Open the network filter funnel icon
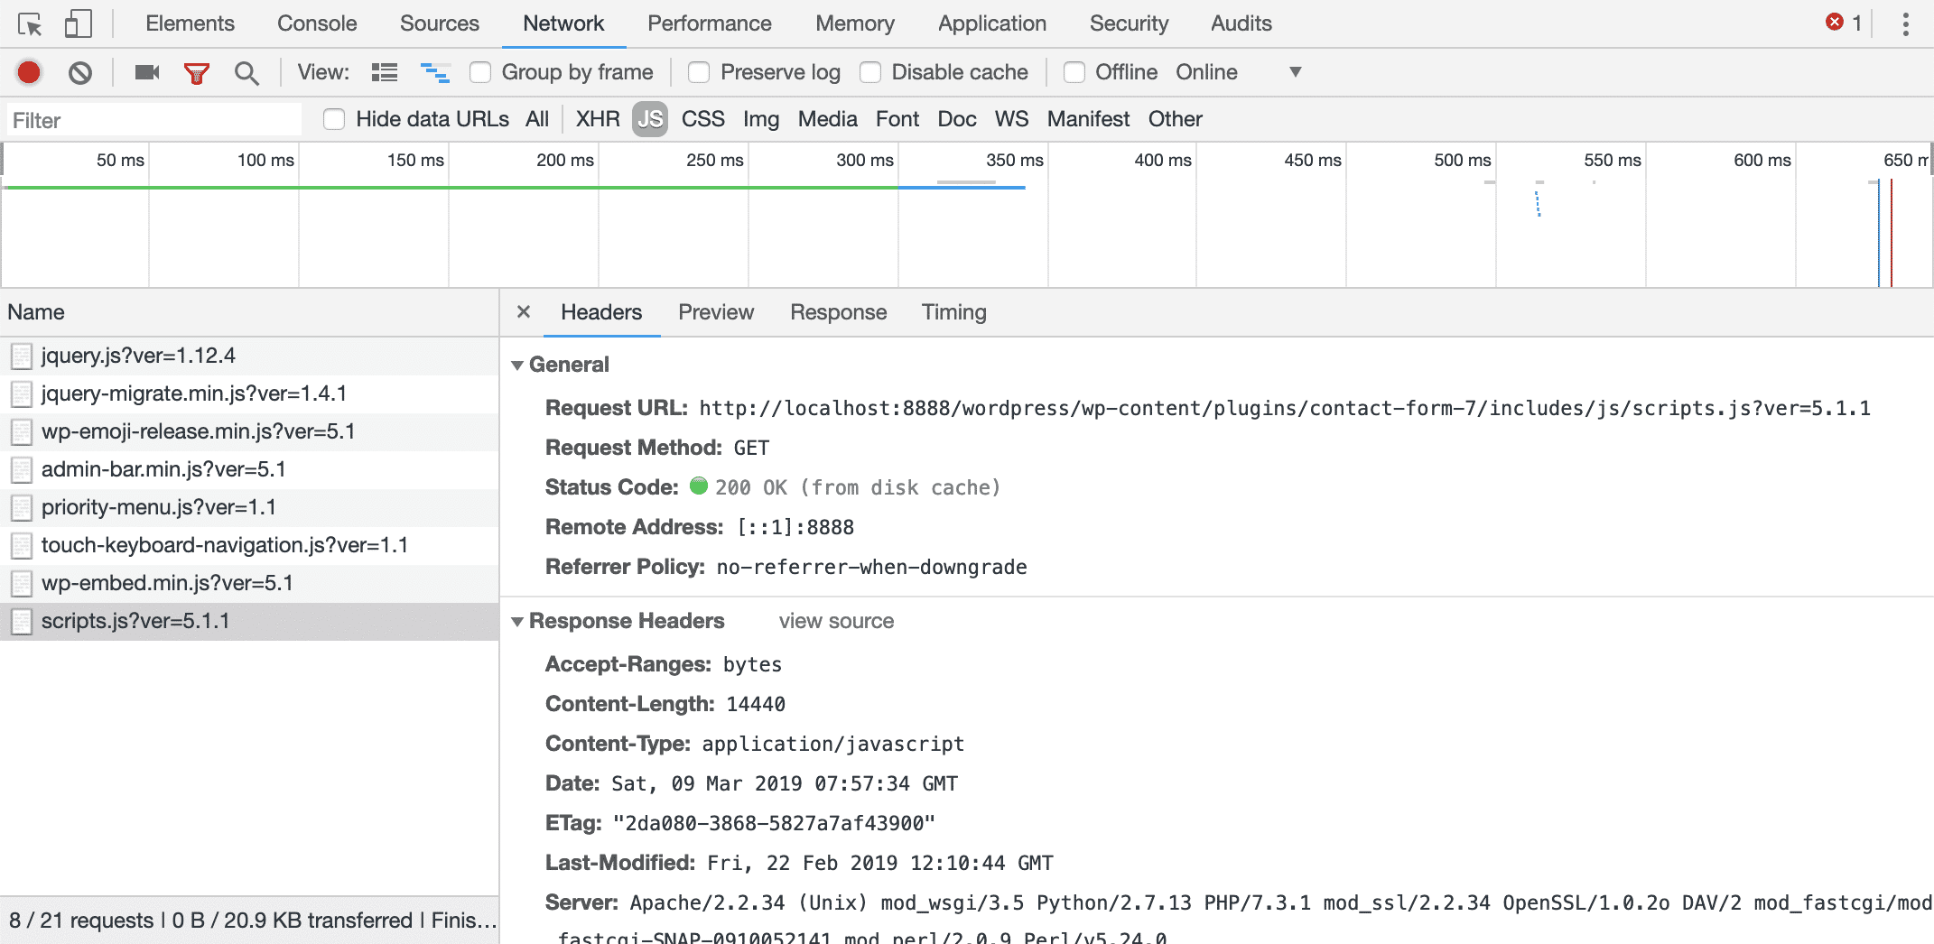Viewport: 1934px width, 944px height. coord(198,72)
